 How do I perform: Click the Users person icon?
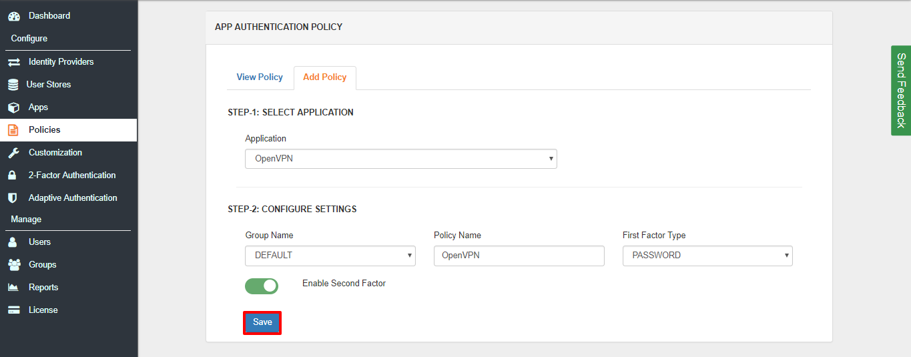tap(12, 242)
